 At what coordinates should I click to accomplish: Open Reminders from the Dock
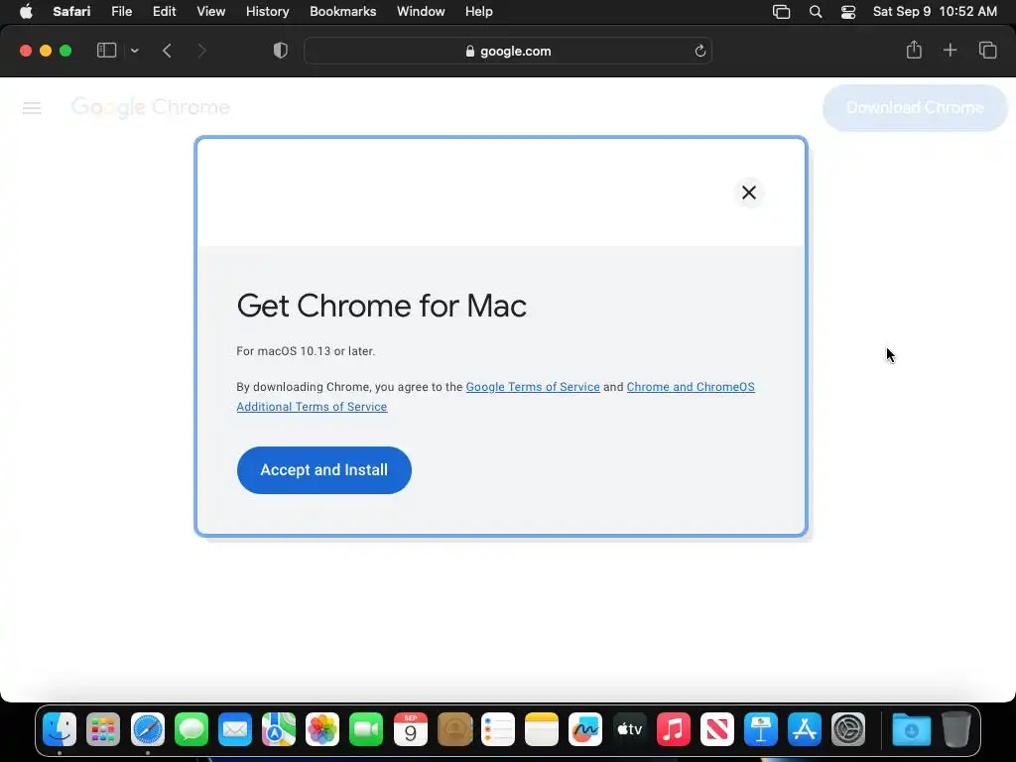[498, 729]
